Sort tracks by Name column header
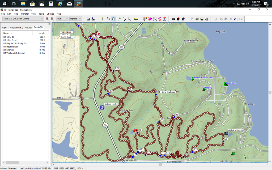Image resolution: width=272 pixels, height=170 pixels. click(x=17, y=33)
